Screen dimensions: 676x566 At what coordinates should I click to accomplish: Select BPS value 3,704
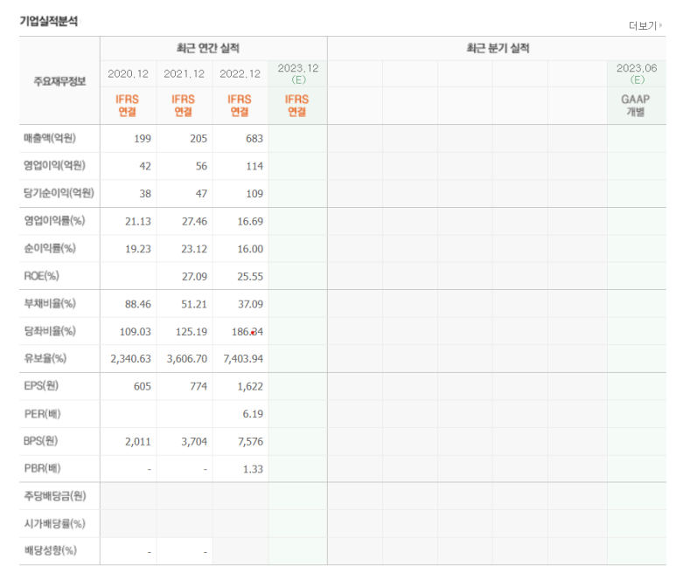click(194, 441)
